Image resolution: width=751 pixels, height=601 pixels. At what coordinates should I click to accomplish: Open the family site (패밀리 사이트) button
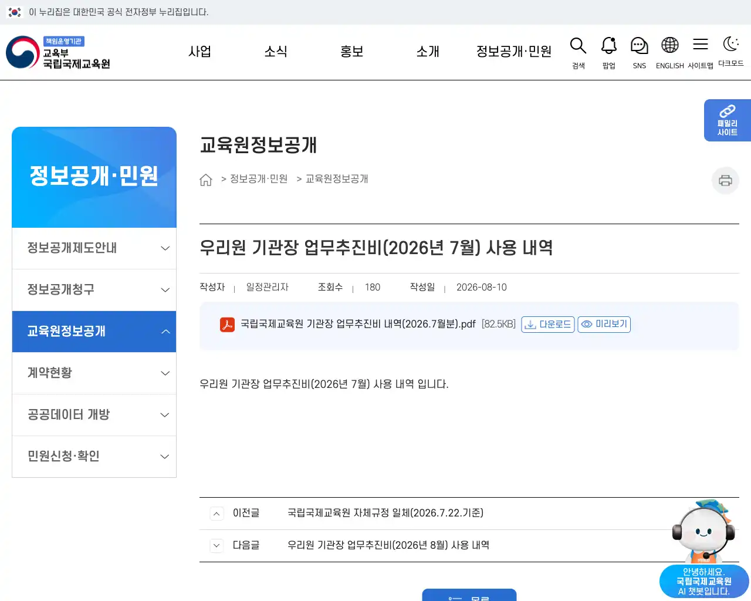coord(728,120)
